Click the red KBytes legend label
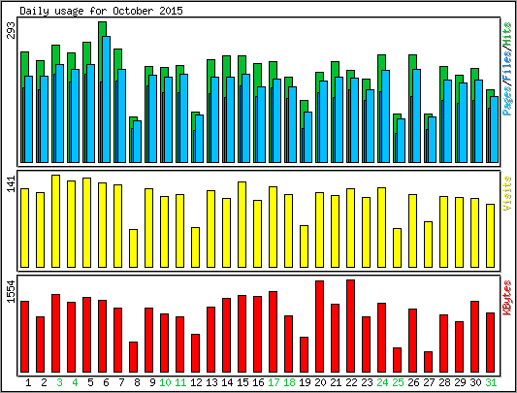The image size is (517, 393). click(507, 298)
